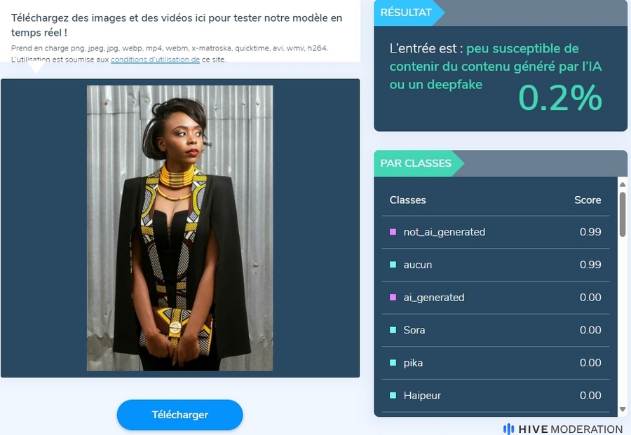
Task: Click the teal swatch beside pika
Action: click(393, 363)
